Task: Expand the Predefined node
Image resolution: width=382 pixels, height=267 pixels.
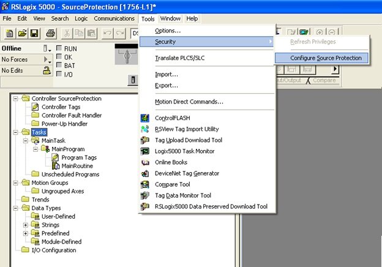Action: pos(26,233)
